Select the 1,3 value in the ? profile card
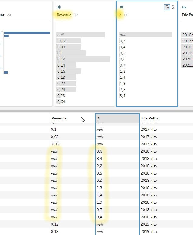Screen dimensions: 193x235 coord(123,71)
